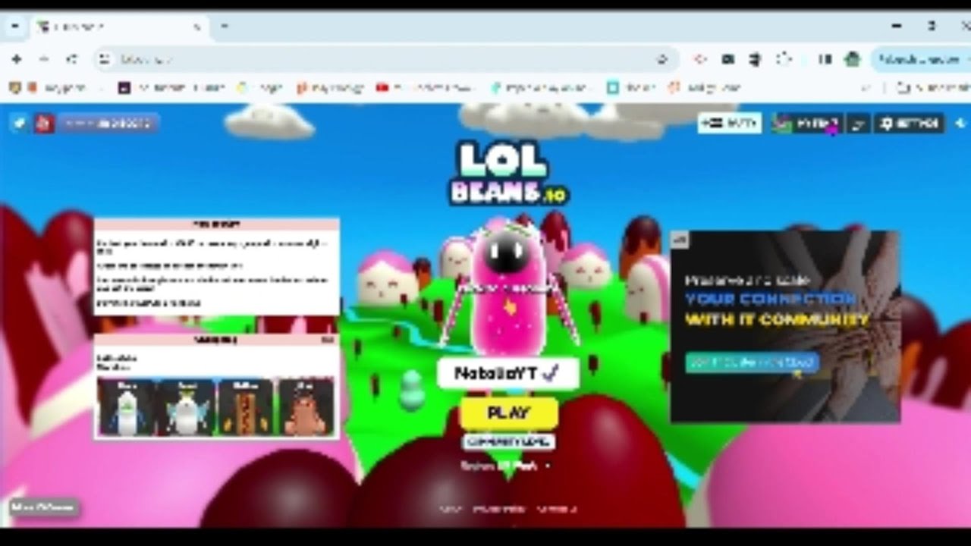Select the first skin thumbnail in the shop panel

pyautogui.click(x=127, y=407)
